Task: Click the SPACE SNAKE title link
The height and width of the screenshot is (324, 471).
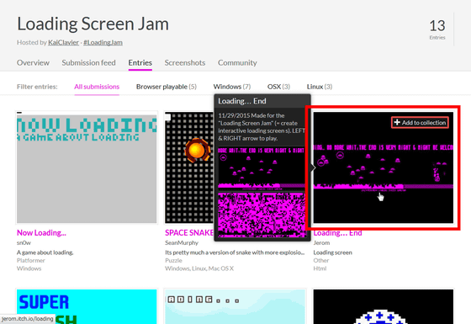Action: pos(189,232)
